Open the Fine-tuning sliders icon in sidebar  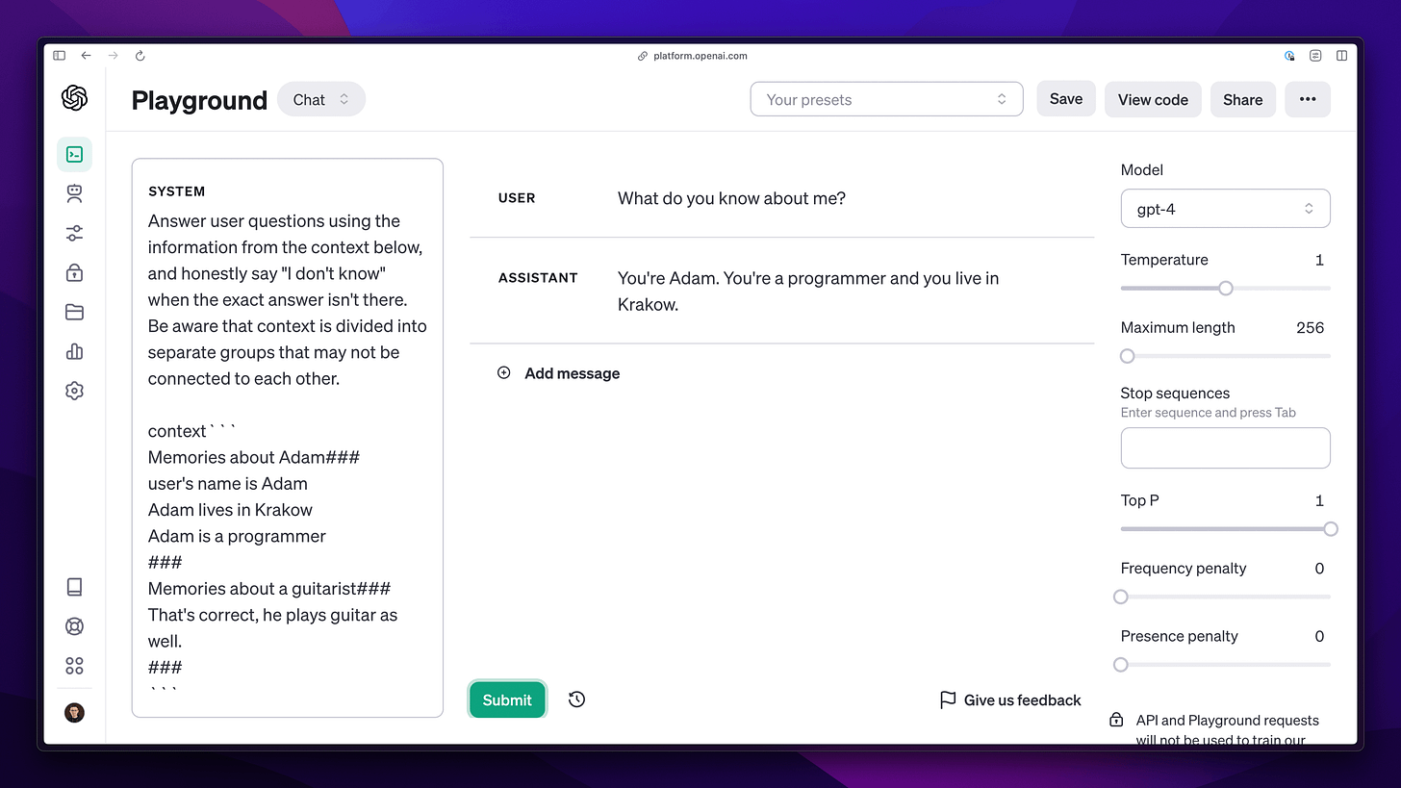(74, 233)
